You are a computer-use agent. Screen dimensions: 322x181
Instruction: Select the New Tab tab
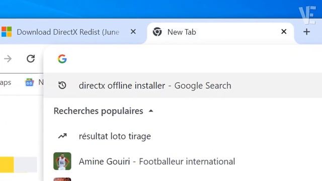(x=221, y=32)
